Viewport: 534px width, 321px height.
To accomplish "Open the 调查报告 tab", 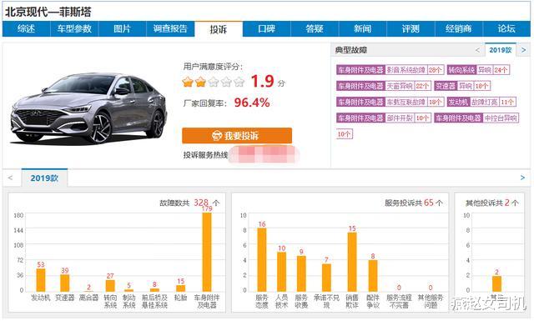I will coord(170,29).
